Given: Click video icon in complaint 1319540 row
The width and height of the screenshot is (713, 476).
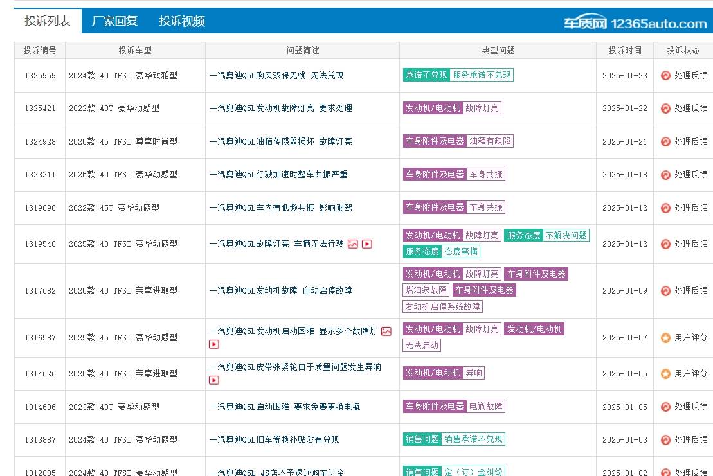Looking at the screenshot, I should tap(367, 244).
